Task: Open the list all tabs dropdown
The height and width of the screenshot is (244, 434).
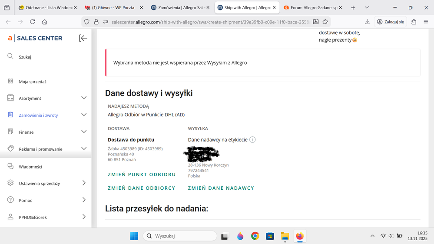Action: (367, 8)
